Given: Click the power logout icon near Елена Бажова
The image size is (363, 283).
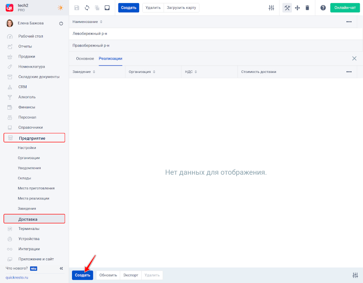Looking at the screenshot, I should [x=61, y=23].
